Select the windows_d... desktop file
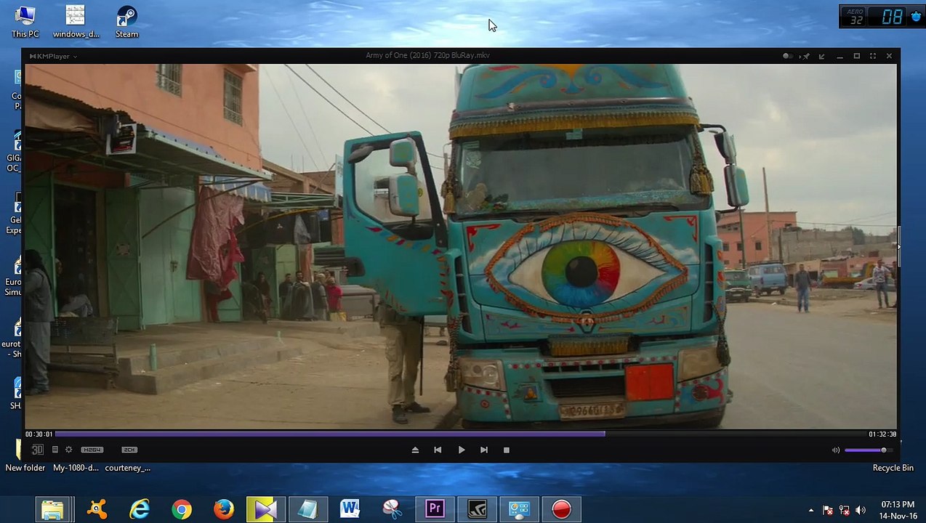This screenshot has height=523, width=926. [76, 23]
